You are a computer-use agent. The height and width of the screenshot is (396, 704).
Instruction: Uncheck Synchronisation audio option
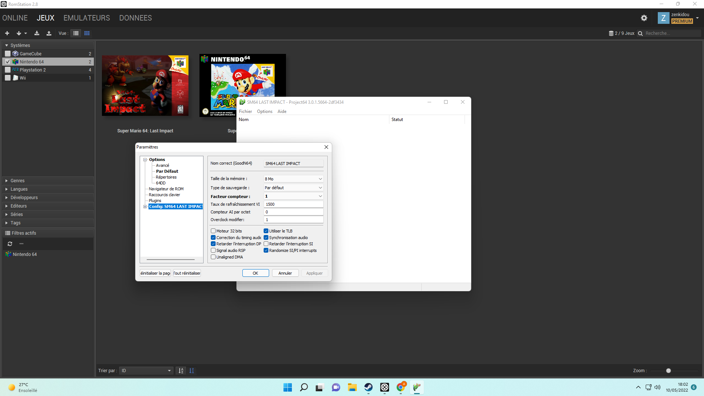(266, 238)
